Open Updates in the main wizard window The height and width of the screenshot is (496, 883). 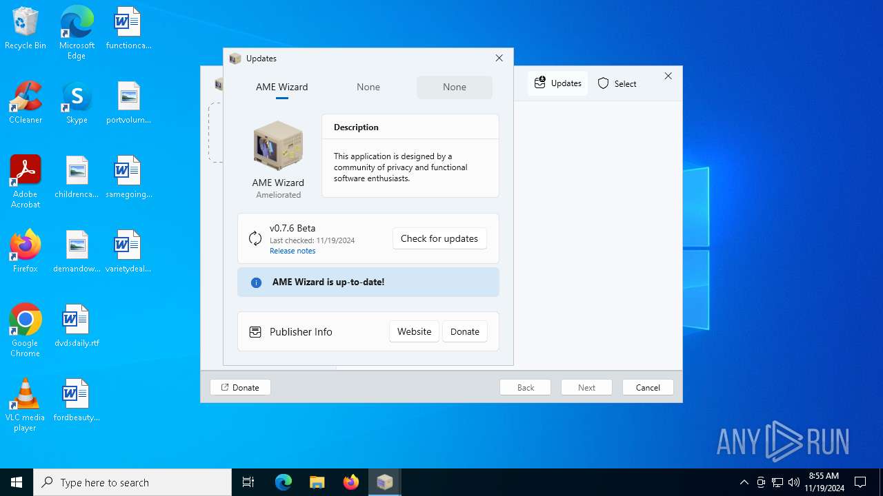click(558, 83)
